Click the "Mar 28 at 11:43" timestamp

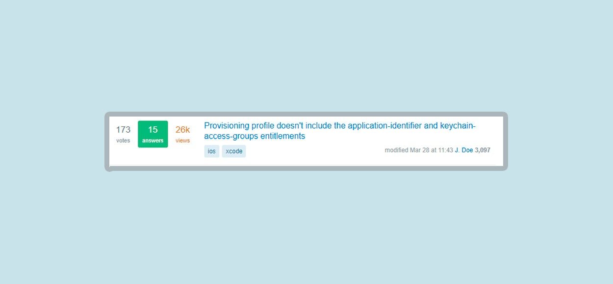(x=432, y=150)
